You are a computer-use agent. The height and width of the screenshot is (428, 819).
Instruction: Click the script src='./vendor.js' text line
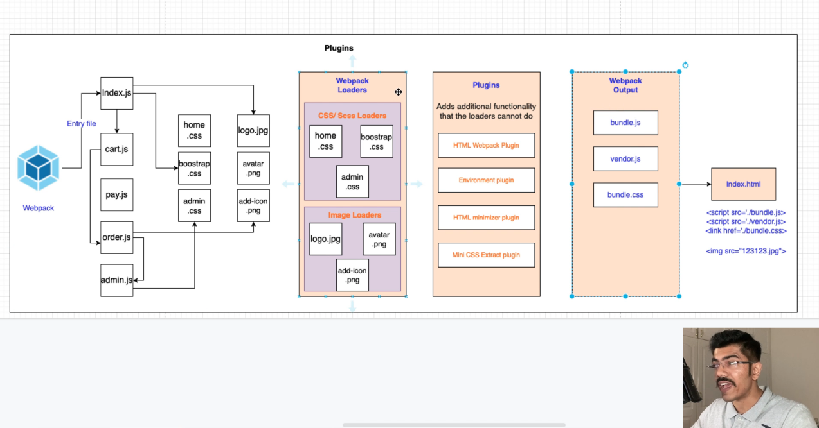[746, 221]
